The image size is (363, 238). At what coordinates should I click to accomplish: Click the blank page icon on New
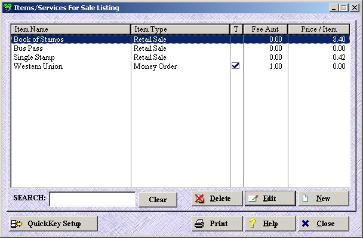(x=305, y=198)
